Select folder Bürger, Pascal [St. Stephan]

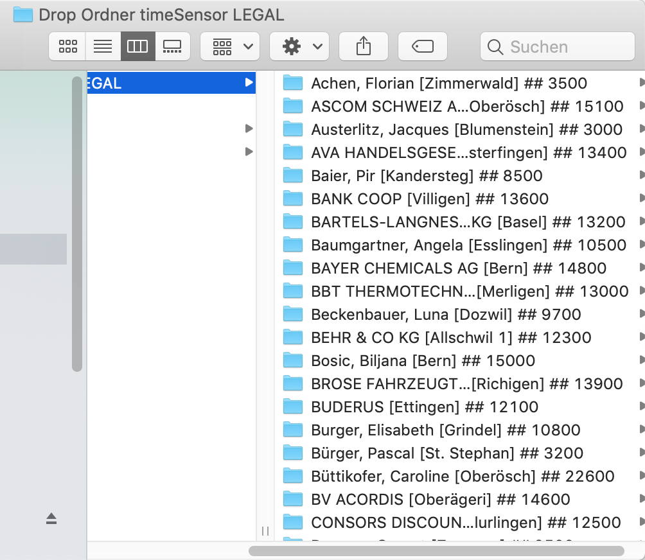click(x=461, y=453)
